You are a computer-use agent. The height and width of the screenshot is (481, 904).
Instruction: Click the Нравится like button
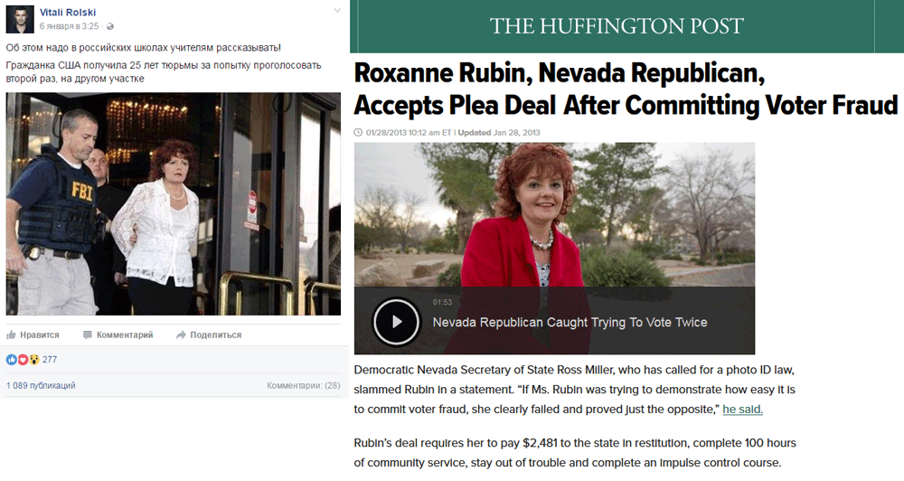33,335
